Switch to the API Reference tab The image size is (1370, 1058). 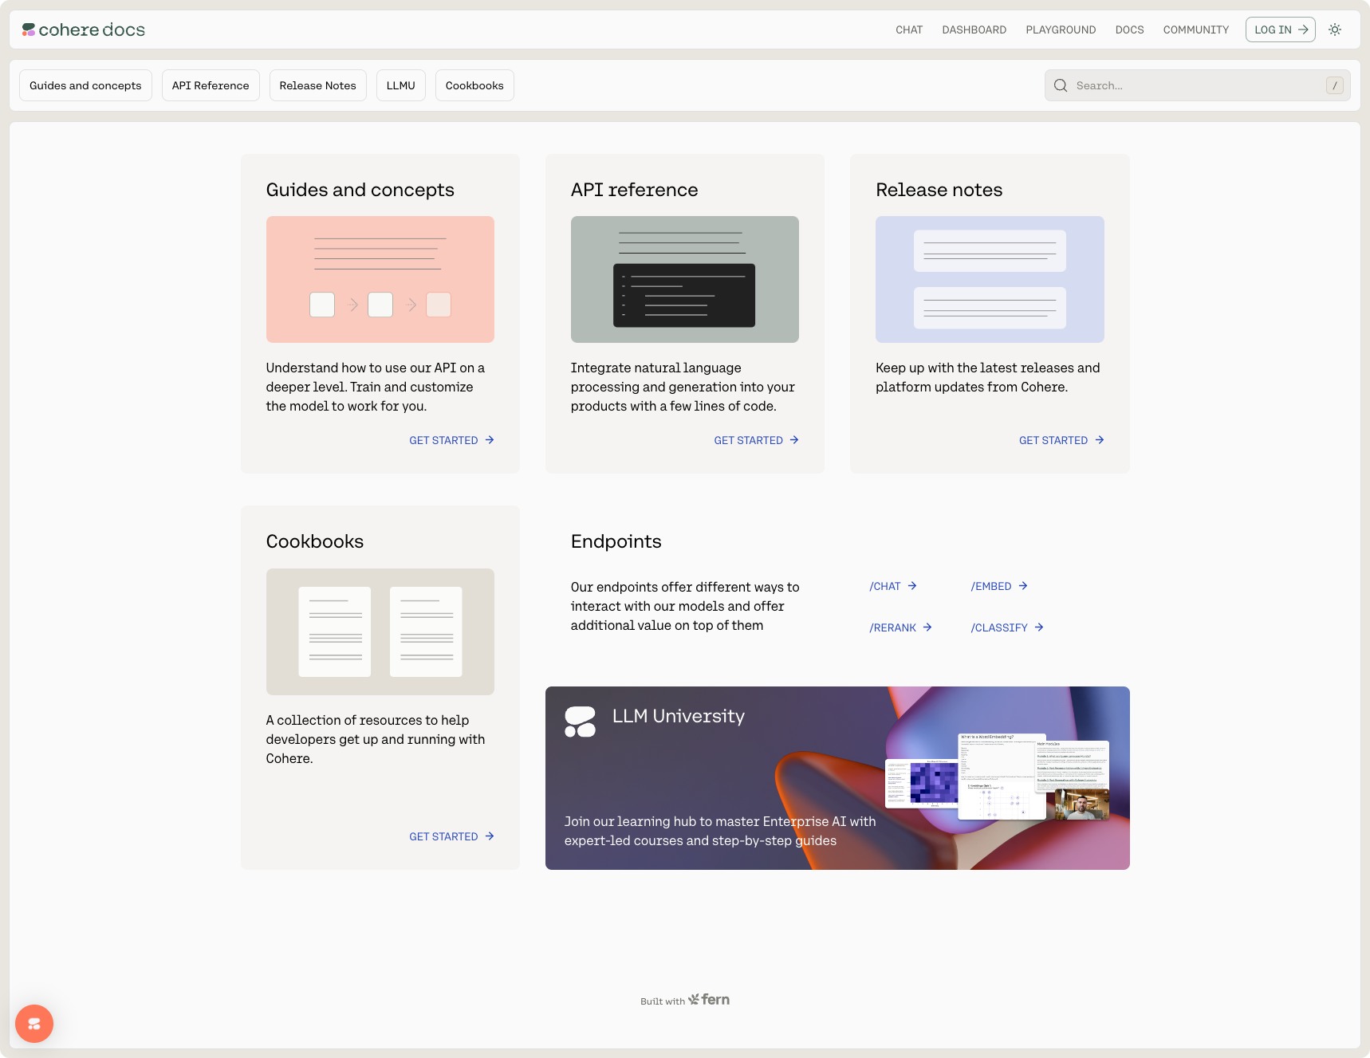[x=211, y=85]
